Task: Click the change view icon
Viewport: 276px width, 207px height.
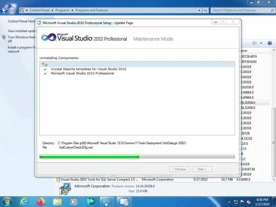Action: tap(254, 43)
